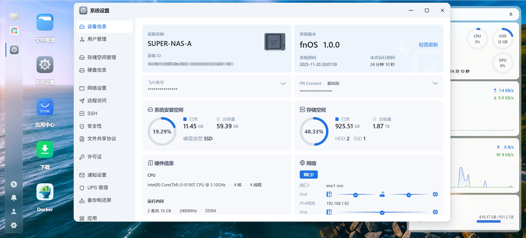Go to 网络设置 in the sidebar
The image size is (526, 238).
point(97,88)
